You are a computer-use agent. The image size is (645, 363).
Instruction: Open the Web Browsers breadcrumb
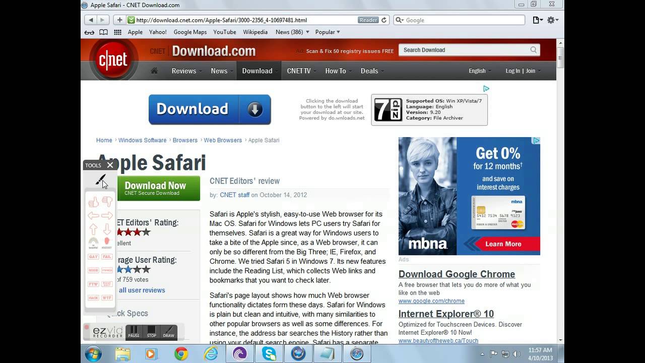[x=223, y=140]
